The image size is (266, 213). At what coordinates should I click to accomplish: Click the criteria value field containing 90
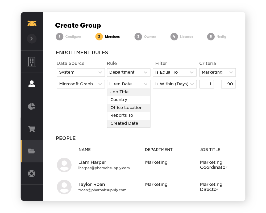point(228,84)
